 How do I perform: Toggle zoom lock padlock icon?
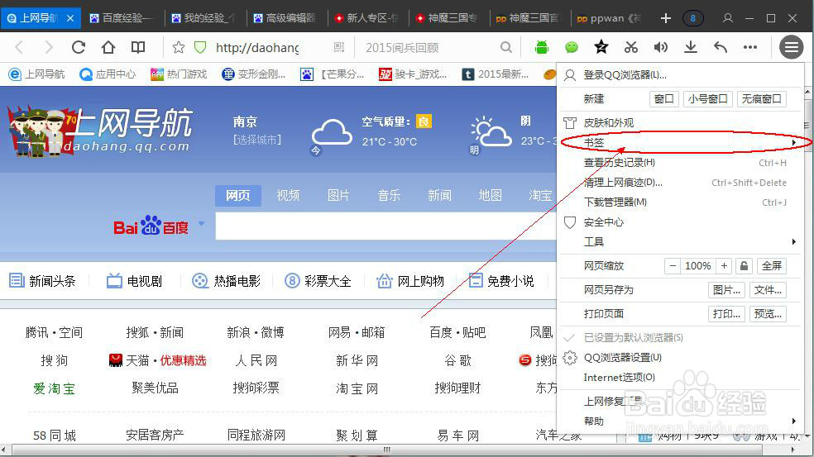(744, 266)
